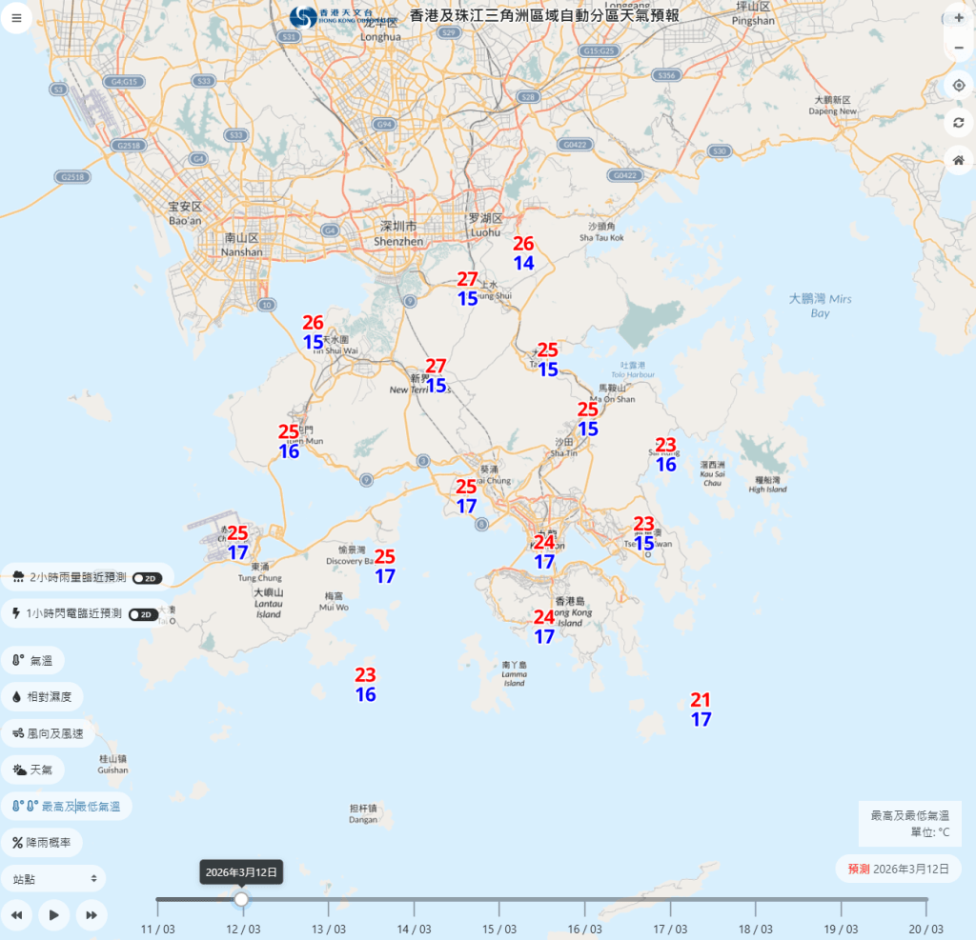Toggle 2D switch for 1小時閃電臨近預測

pos(143,614)
